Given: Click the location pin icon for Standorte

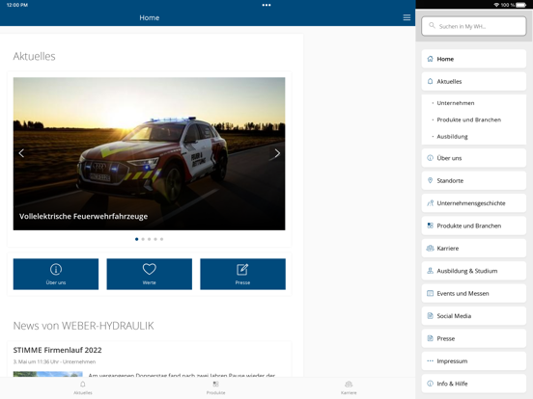Looking at the screenshot, I should coord(430,180).
